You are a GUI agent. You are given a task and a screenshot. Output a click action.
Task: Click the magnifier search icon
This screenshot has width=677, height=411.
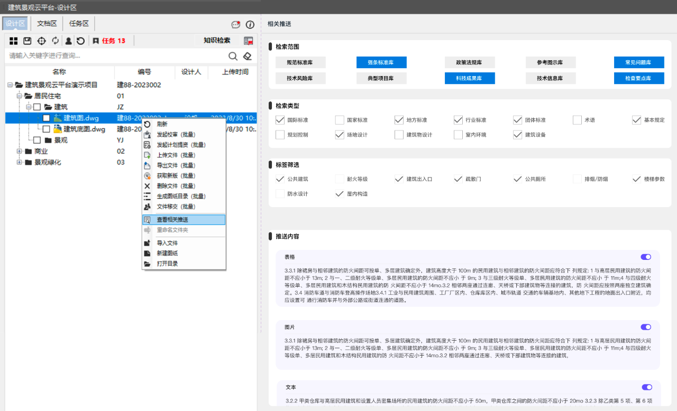(233, 56)
